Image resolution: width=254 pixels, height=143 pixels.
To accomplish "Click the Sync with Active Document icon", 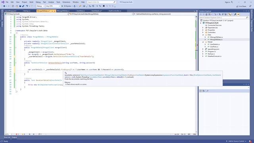I will 219,14.
